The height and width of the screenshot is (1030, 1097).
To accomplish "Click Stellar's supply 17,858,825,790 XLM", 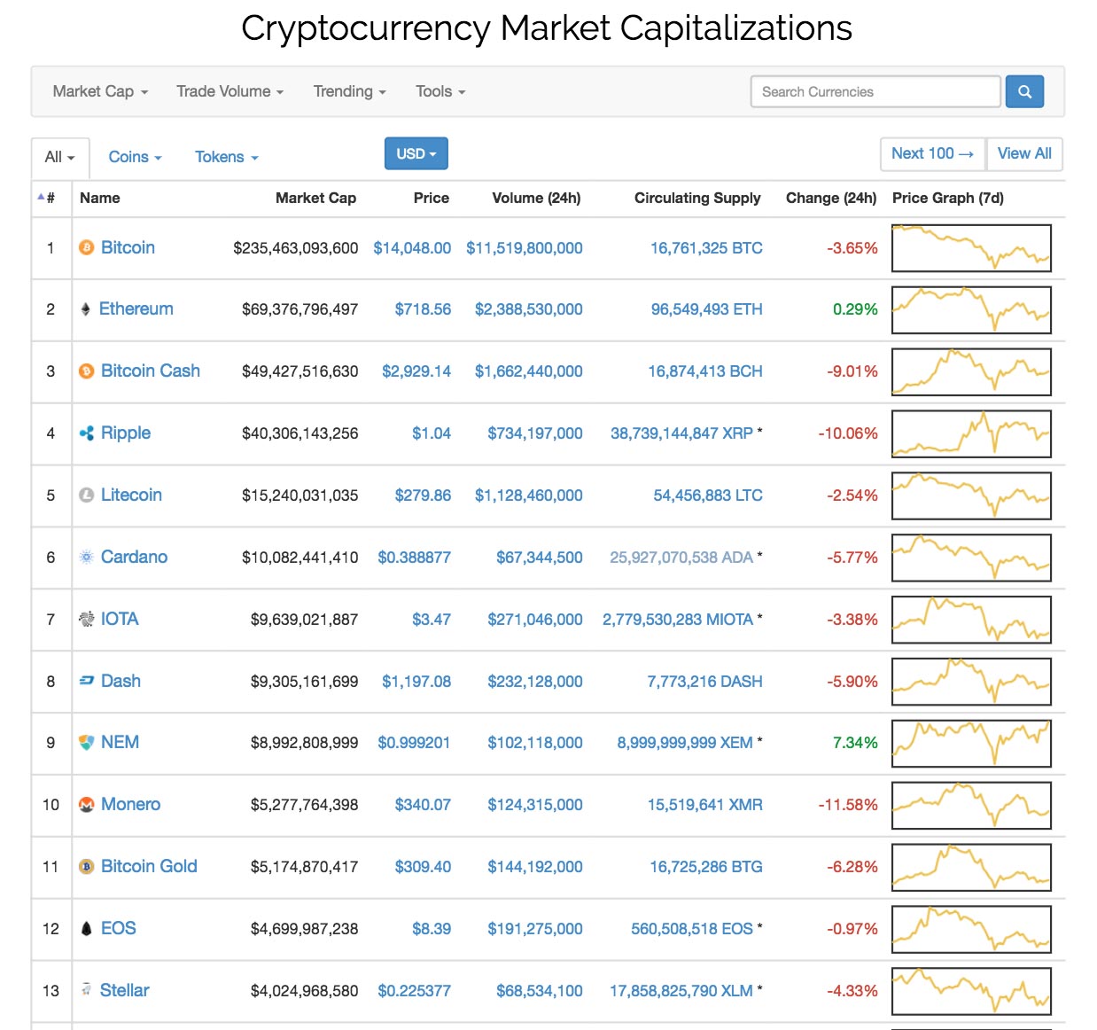I will point(681,991).
